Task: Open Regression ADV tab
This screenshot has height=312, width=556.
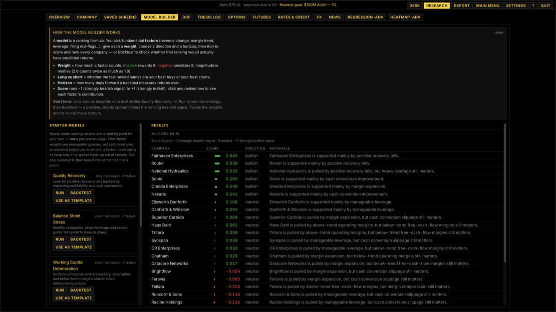Action: click(x=365, y=17)
